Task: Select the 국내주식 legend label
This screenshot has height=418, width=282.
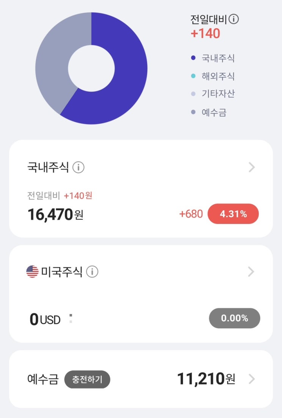Action: 218,58
